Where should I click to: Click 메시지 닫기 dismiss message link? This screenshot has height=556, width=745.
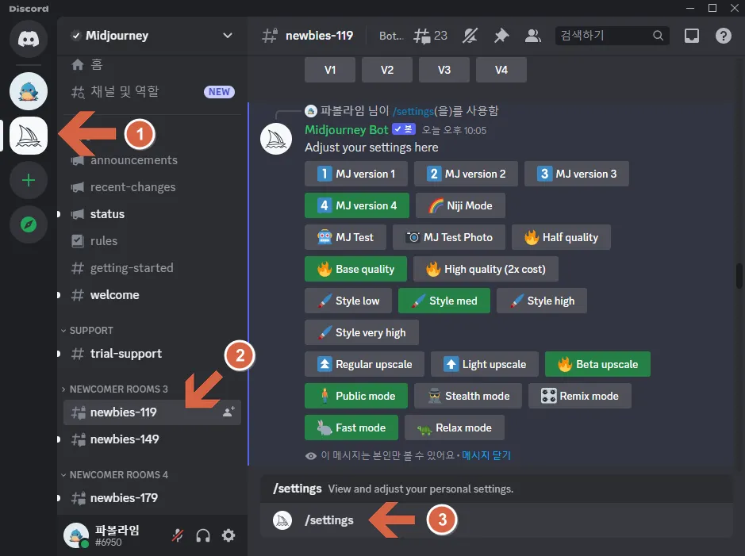(x=486, y=455)
